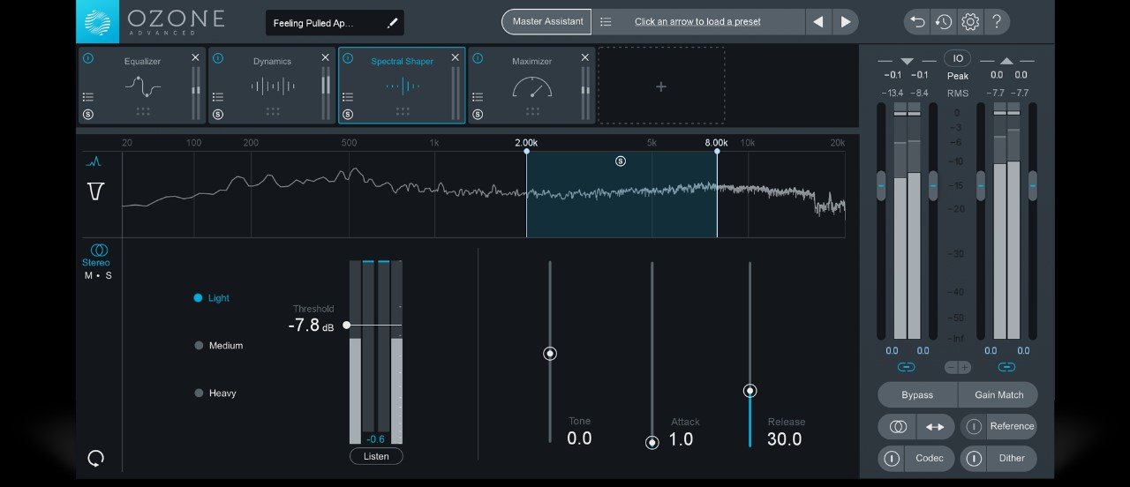Remove the Dynamics module
This screenshot has width=1130, height=487.
[325, 57]
